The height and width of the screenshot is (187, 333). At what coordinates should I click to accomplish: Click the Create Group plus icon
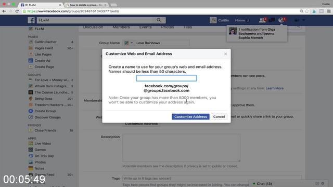(x=31, y=111)
